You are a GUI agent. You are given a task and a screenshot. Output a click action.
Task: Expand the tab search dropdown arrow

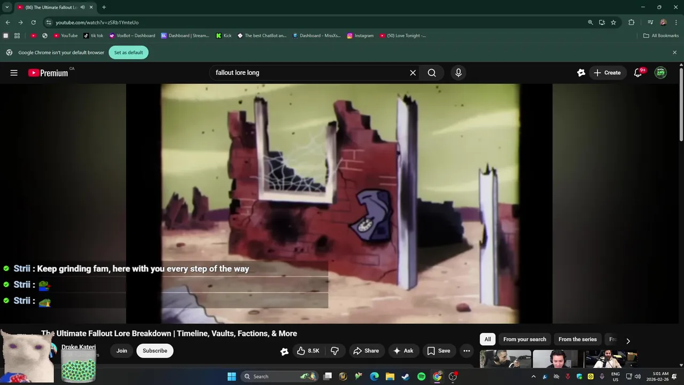(x=7, y=7)
